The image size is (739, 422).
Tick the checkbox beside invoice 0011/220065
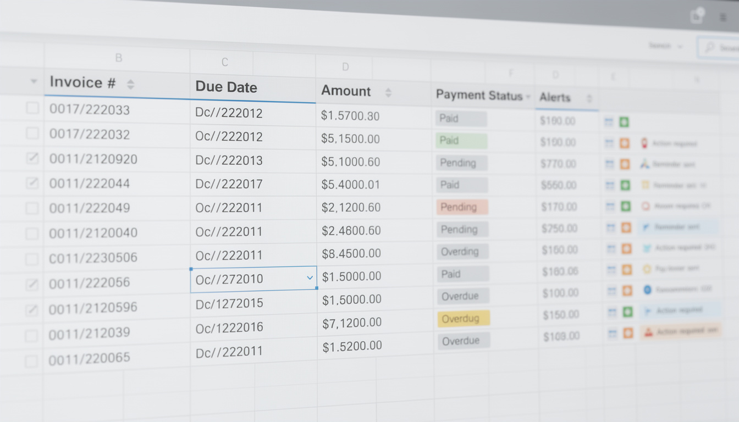(31, 360)
